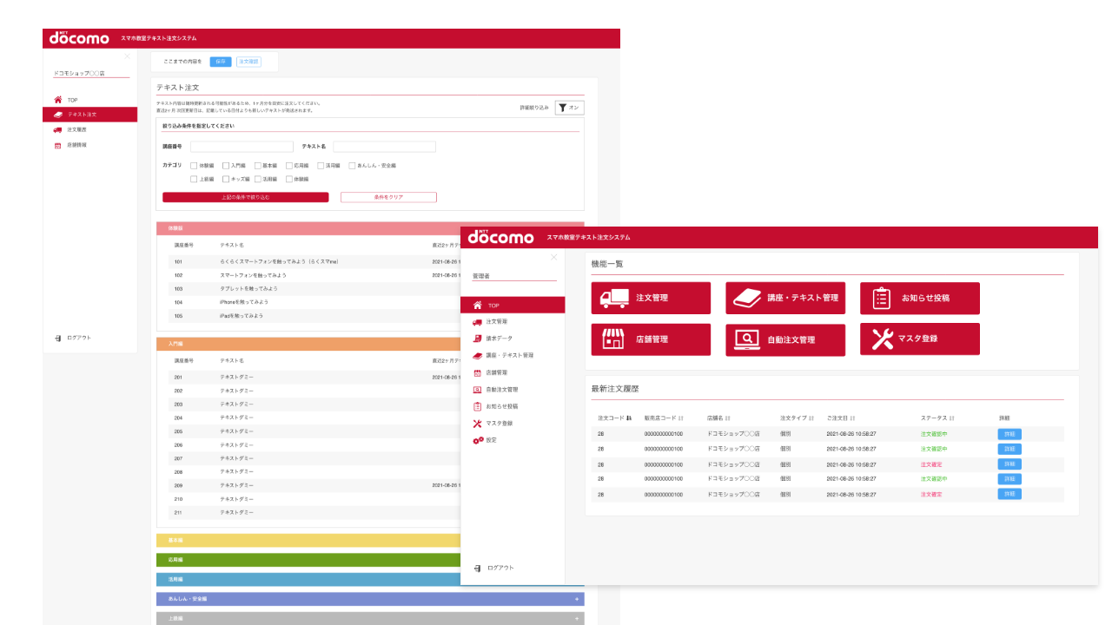
Task: Click the 条件をクリア outlined button
Action: click(x=388, y=197)
